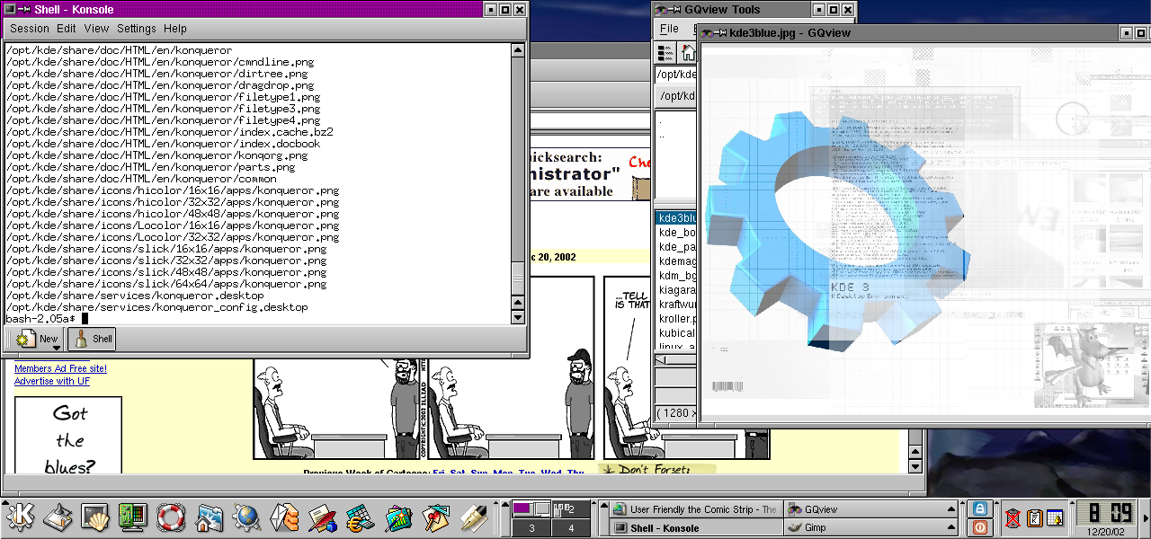Click the Don't Forget sticky note on webpage
The image size is (1151, 539).
(656, 468)
